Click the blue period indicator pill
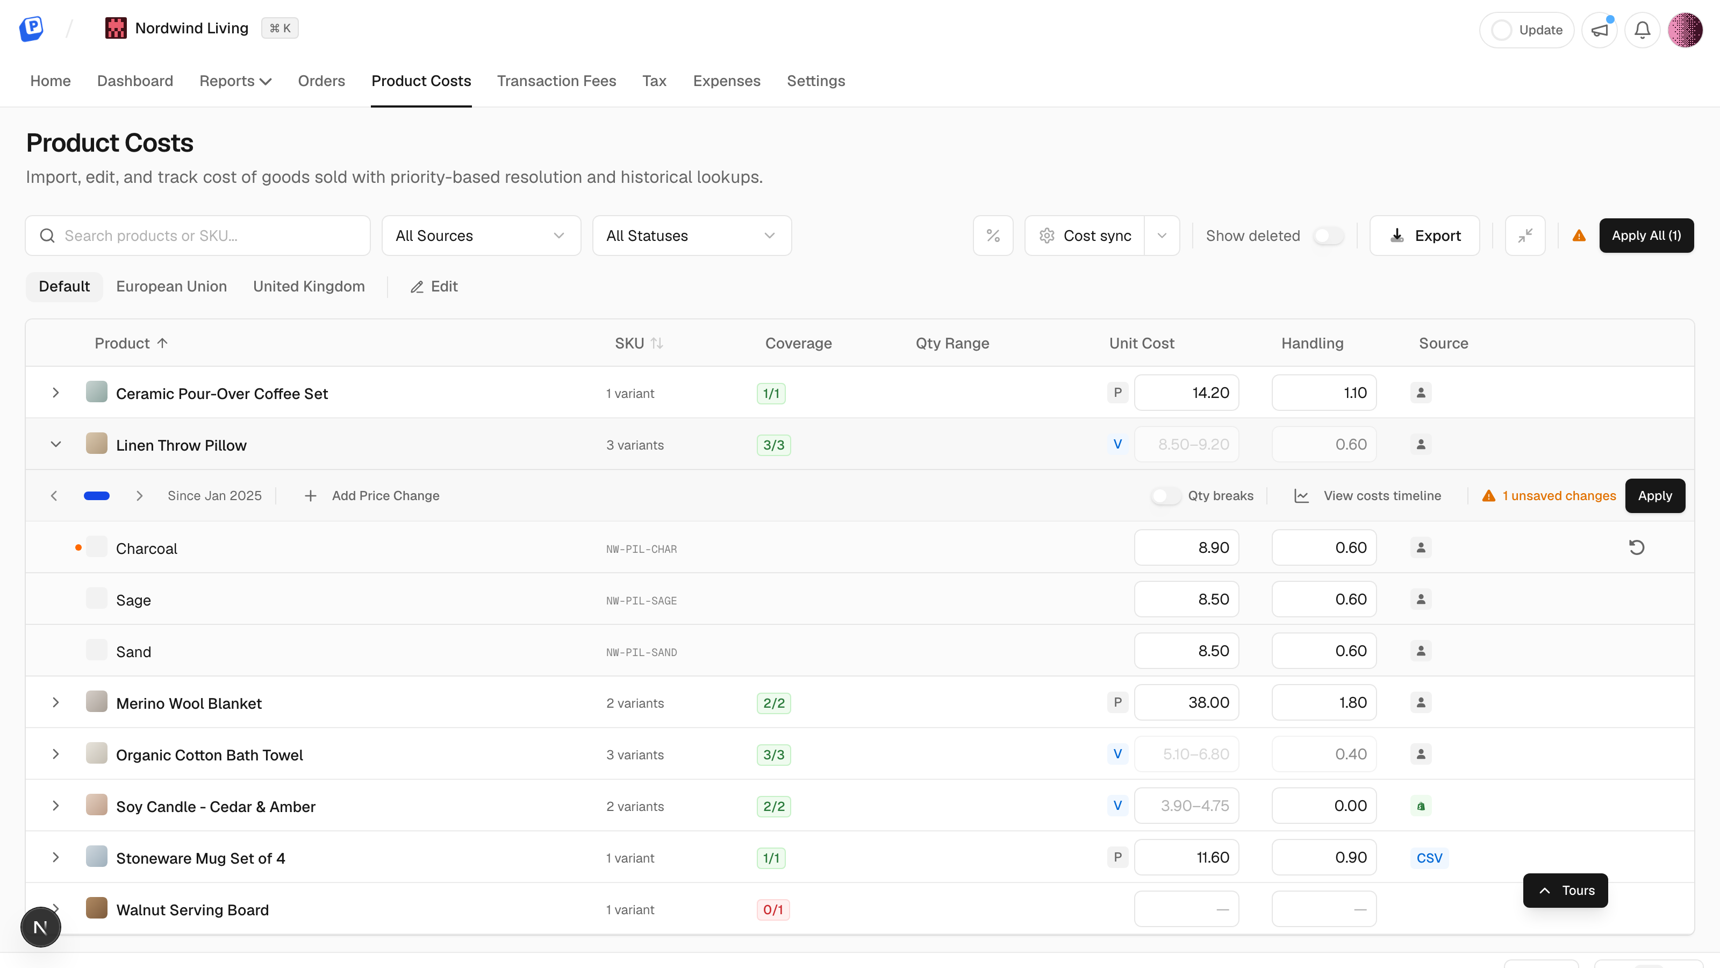 point(97,496)
